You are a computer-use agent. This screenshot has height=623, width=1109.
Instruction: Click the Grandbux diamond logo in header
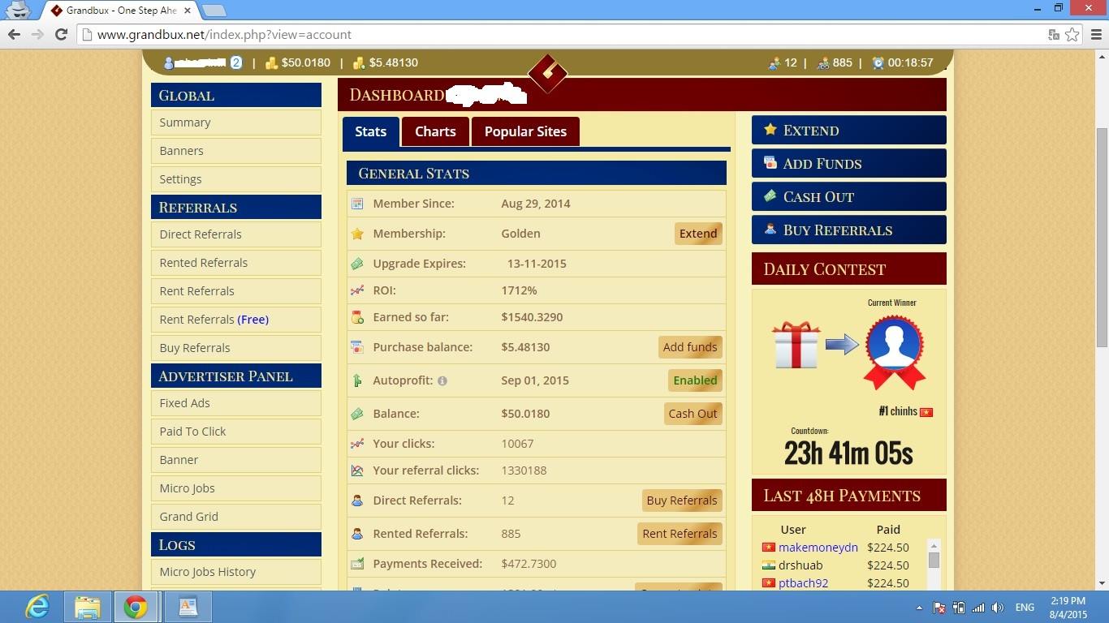(547, 73)
